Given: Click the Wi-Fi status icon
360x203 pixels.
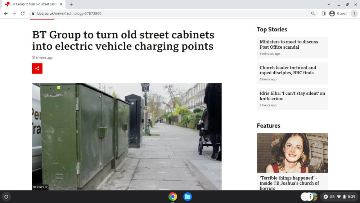Looking at the screenshot, I should [339, 197].
